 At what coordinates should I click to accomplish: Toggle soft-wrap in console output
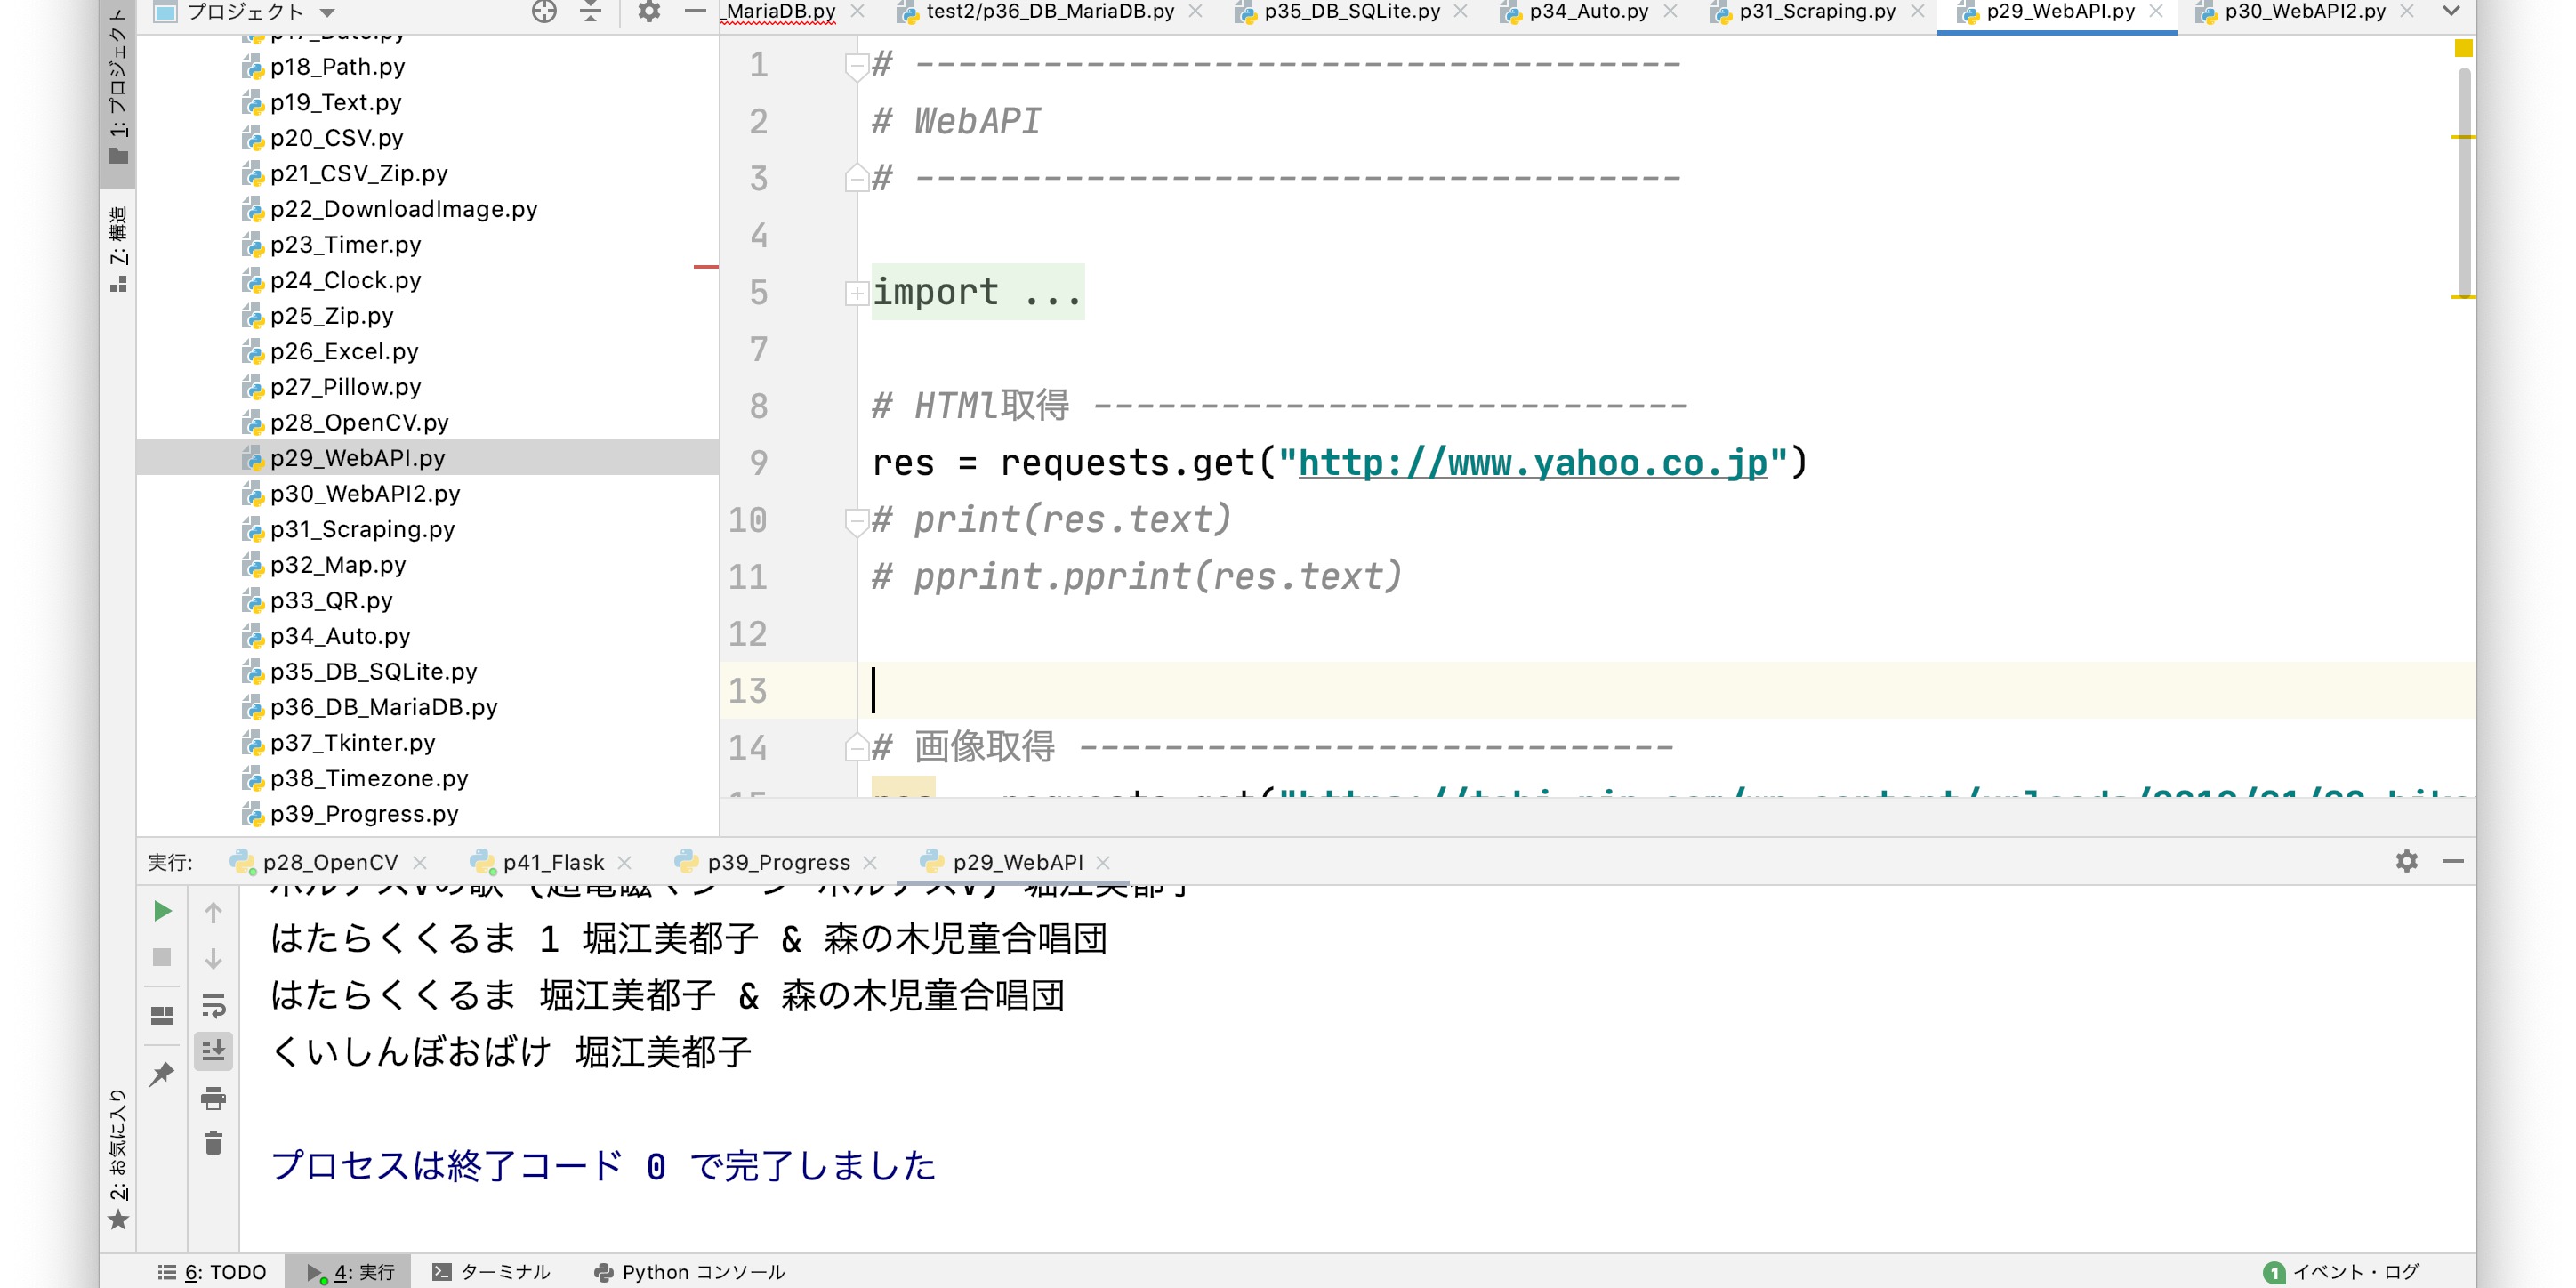[x=213, y=1004]
